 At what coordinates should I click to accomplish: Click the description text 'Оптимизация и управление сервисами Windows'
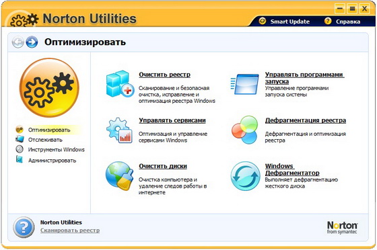point(173,137)
